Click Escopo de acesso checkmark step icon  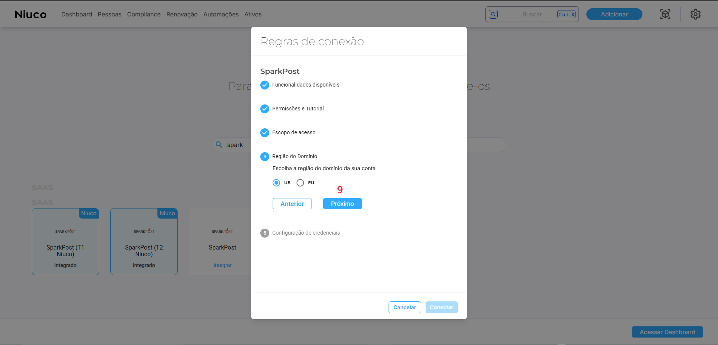coord(265,133)
